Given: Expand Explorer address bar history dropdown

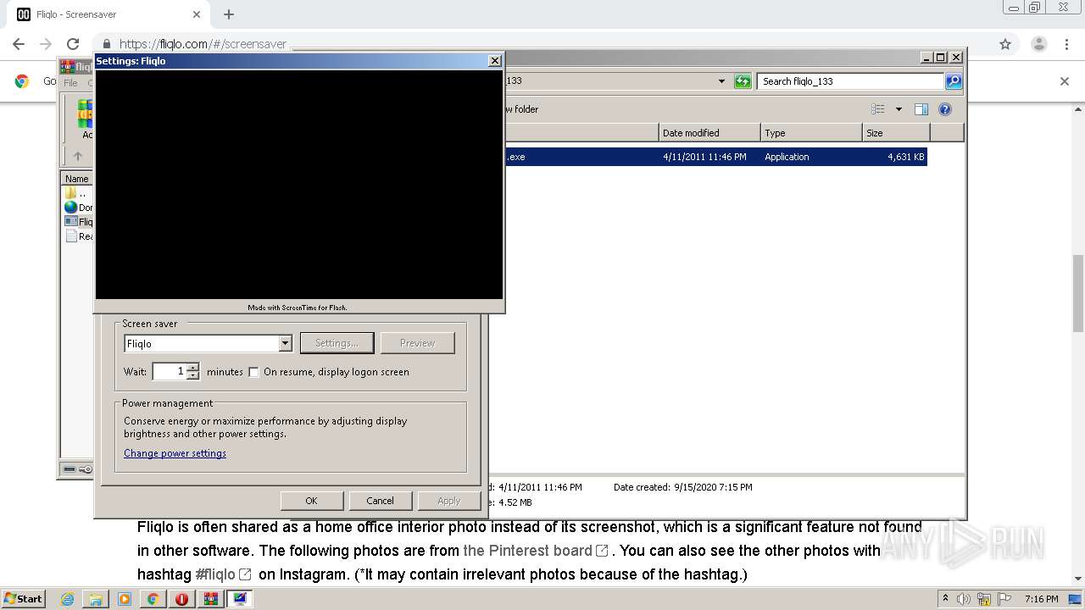Looking at the screenshot, I should coord(721,81).
